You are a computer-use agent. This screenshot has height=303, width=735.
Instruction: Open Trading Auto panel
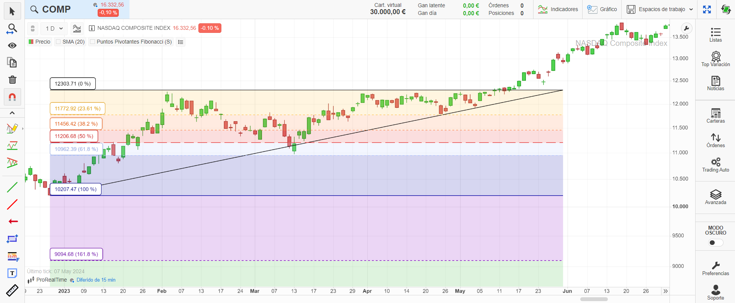click(x=715, y=165)
